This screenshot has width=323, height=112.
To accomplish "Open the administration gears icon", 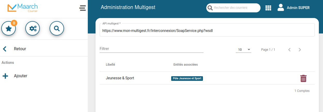I will 33,29.
